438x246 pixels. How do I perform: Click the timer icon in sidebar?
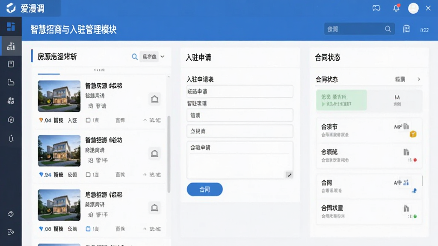point(11,138)
